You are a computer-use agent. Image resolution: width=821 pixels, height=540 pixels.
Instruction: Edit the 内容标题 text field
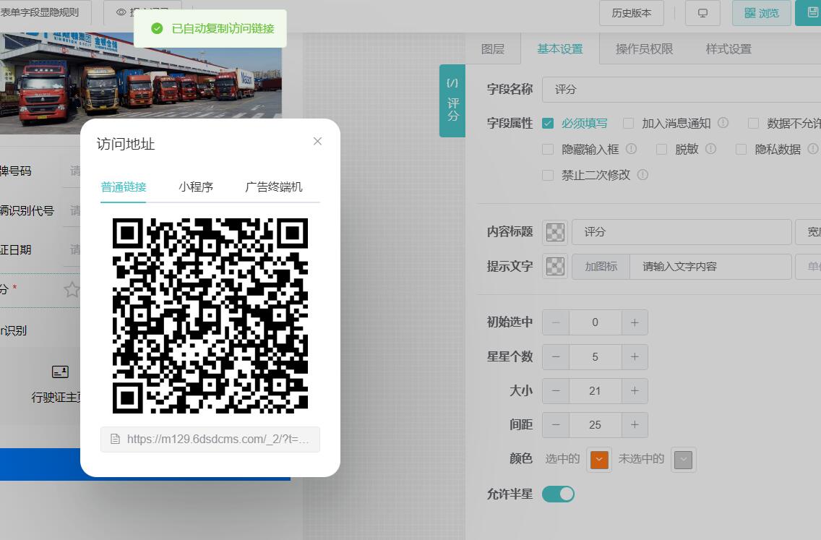click(682, 232)
